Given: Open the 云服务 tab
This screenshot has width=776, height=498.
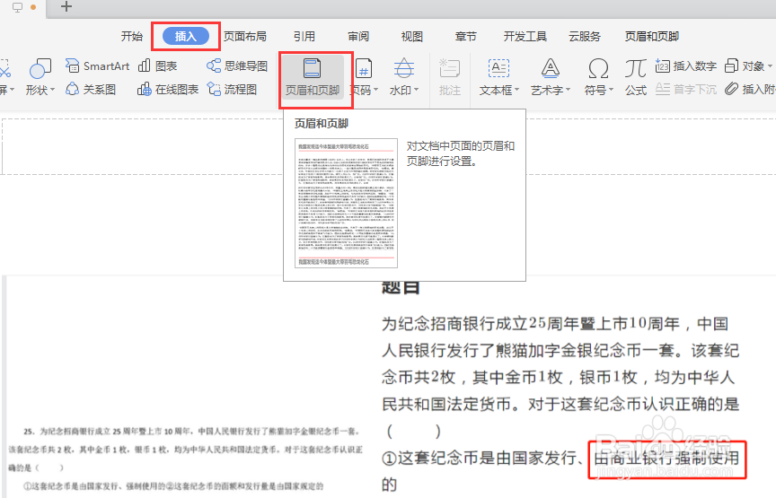Looking at the screenshot, I should pyautogui.click(x=585, y=37).
